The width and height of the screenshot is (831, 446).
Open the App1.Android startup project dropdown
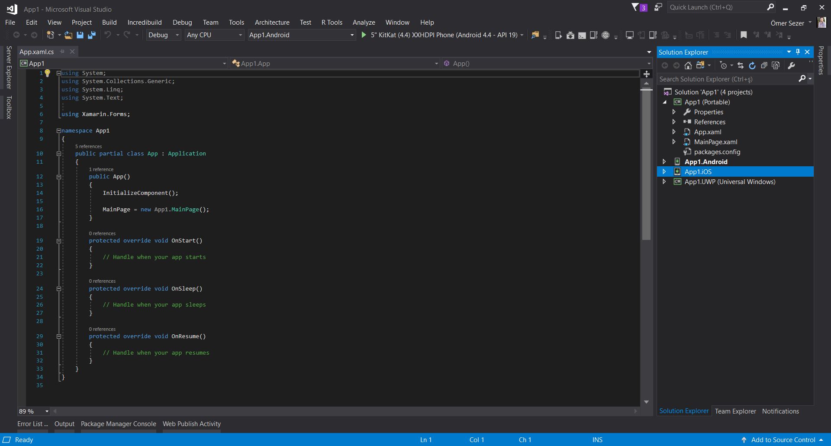[302, 35]
